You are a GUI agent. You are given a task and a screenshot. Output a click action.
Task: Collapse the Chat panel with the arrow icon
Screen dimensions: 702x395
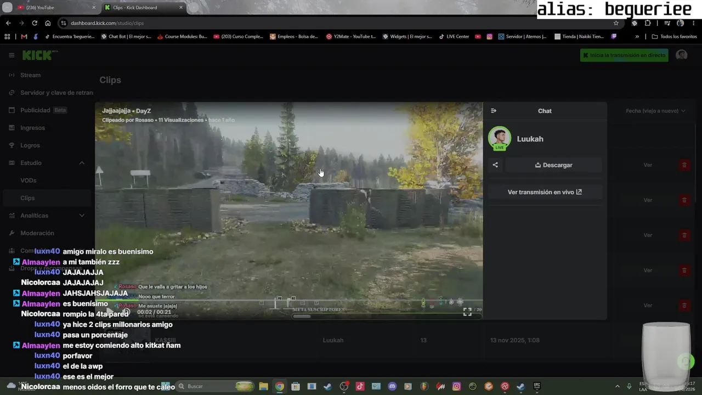tap(494, 111)
